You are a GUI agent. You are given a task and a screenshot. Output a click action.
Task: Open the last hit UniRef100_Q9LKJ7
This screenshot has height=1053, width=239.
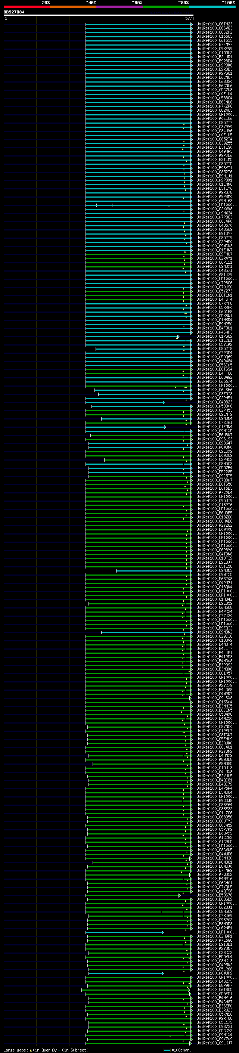pyautogui.click(x=214, y=1044)
